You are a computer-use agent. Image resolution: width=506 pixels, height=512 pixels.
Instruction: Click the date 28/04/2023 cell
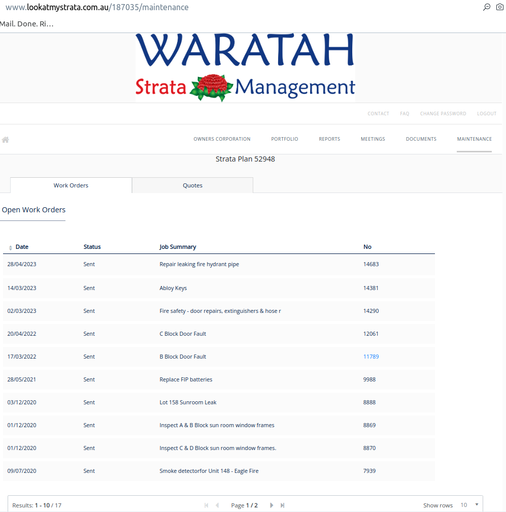tap(21, 264)
